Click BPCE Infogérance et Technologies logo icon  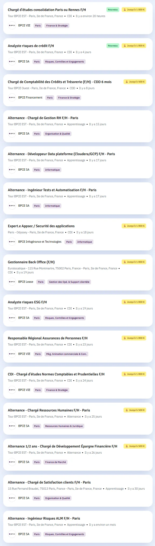[x=12, y=242]
